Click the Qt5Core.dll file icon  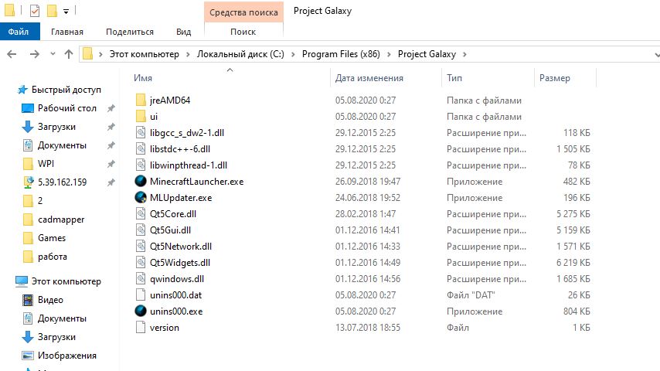[141, 213]
